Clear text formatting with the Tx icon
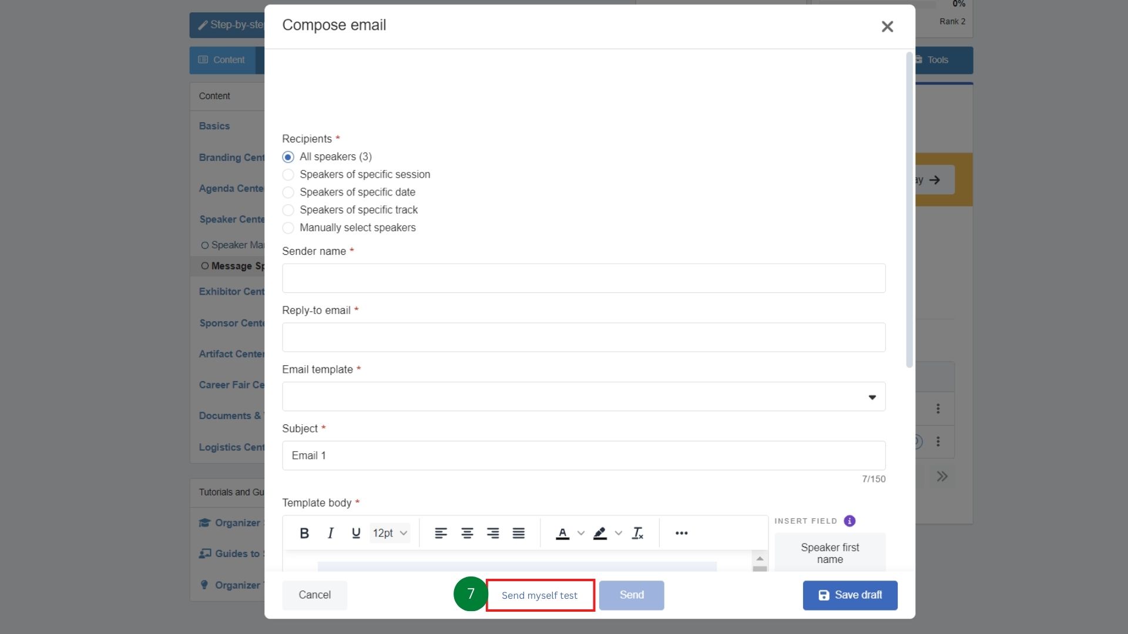The width and height of the screenshot is (1128, 634). click(x=638, y=533)
